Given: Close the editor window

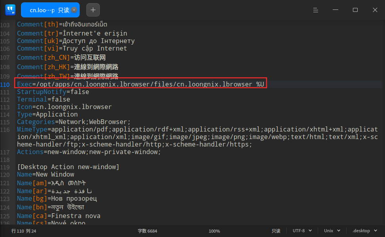Looking at the screenshot, I should [x=375, y=10].
